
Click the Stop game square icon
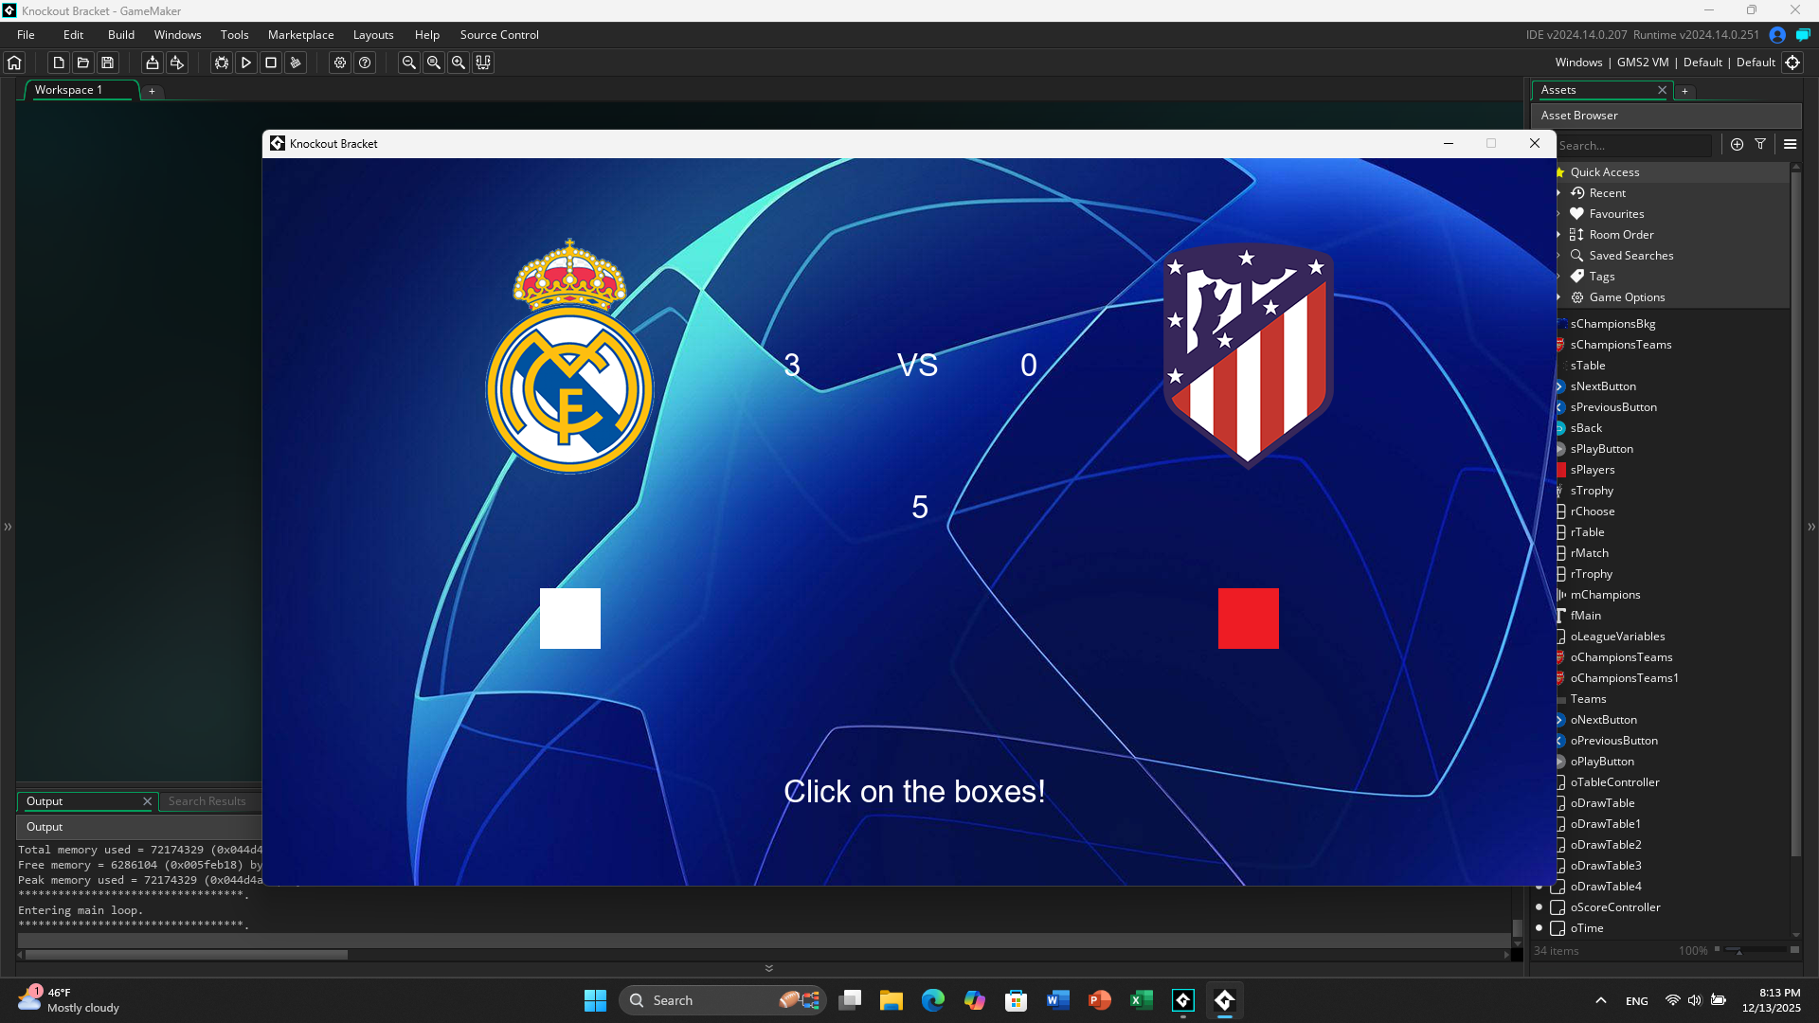pyautogui.click(x=271, y=63)
